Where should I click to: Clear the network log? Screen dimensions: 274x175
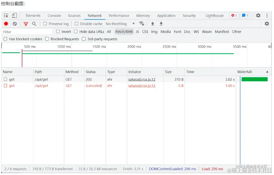point(15,24)
